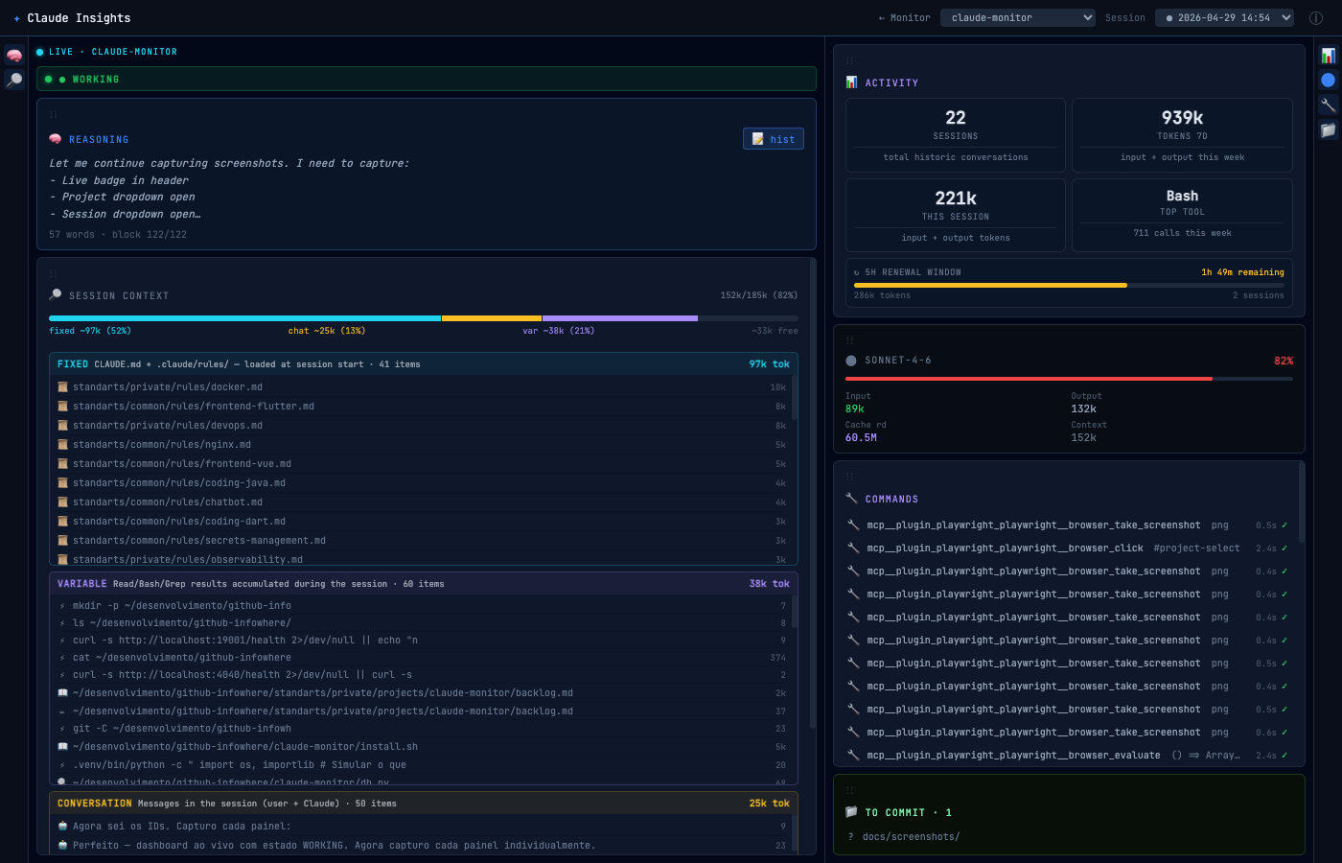Open the 939k Tokens 7D stat card

(1182, 135)
